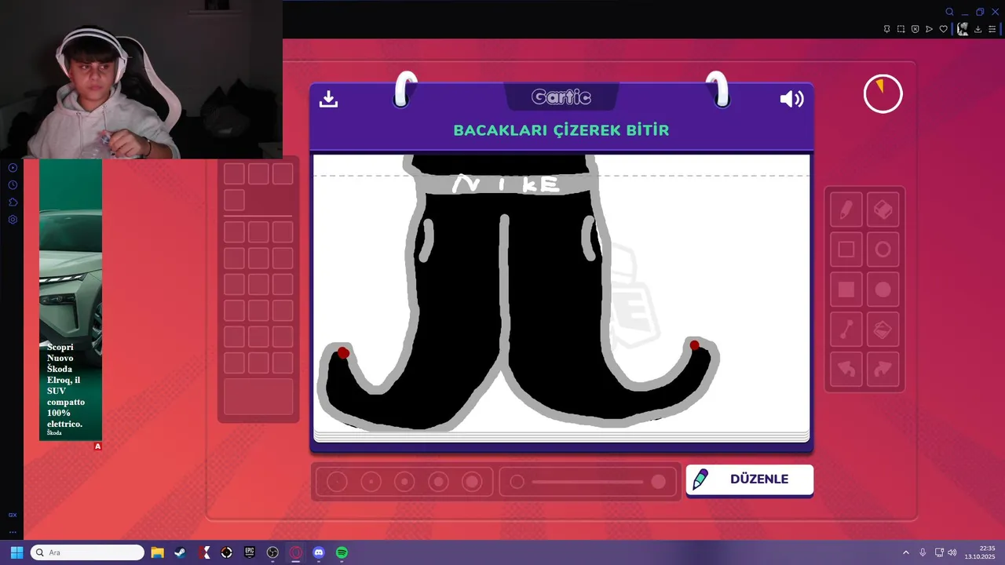Pick the medium brush size dot
Viewport: 1005px width, 565px height.
coord(404,482)
